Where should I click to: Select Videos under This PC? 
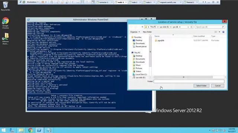tap(137, 71)
